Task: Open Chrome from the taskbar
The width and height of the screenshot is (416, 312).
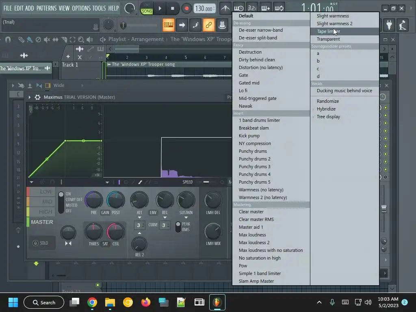Action: coord(92,302)
